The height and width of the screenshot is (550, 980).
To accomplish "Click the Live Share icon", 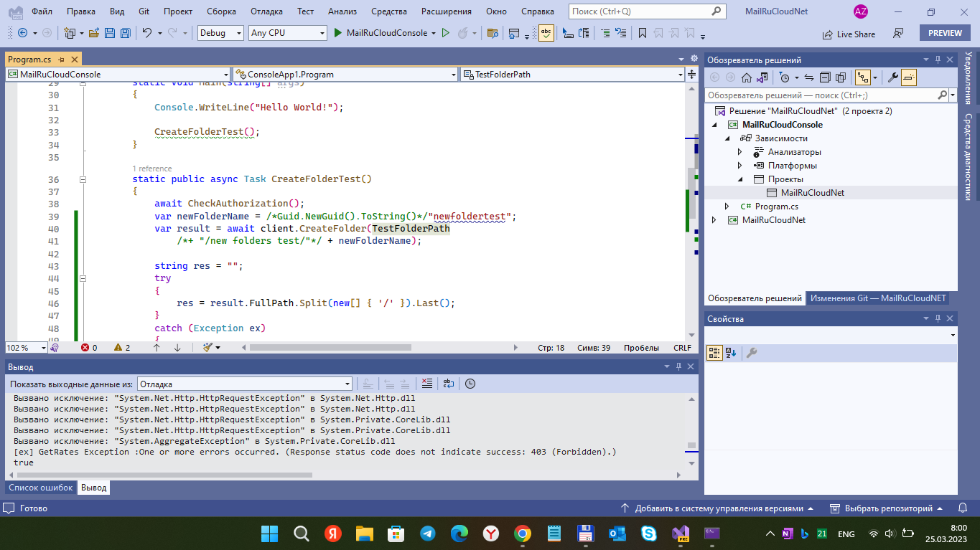I will pyautogui.click(x=849, y=34).
